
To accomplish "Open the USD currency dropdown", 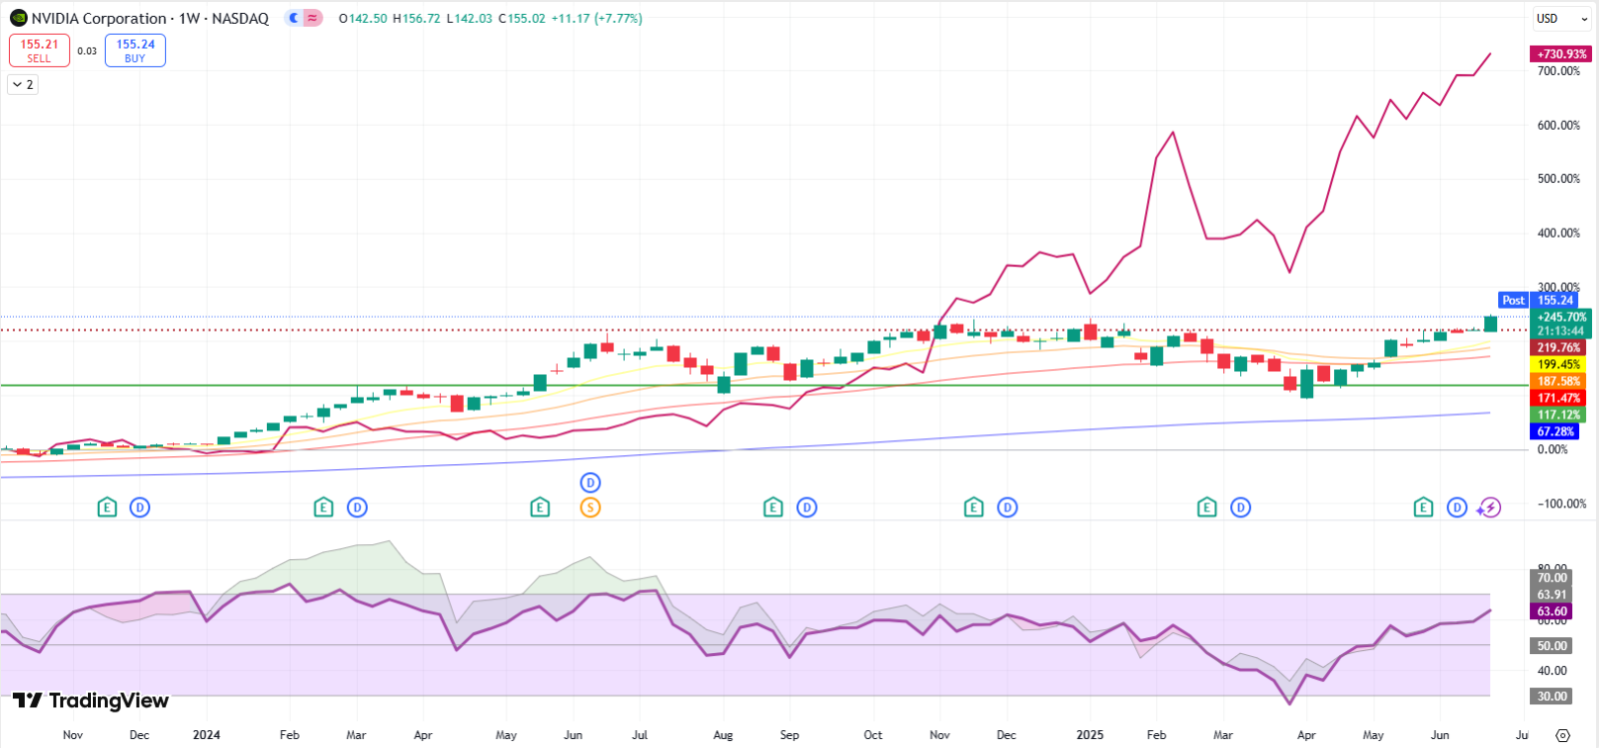I will (x=1561, y=18).
